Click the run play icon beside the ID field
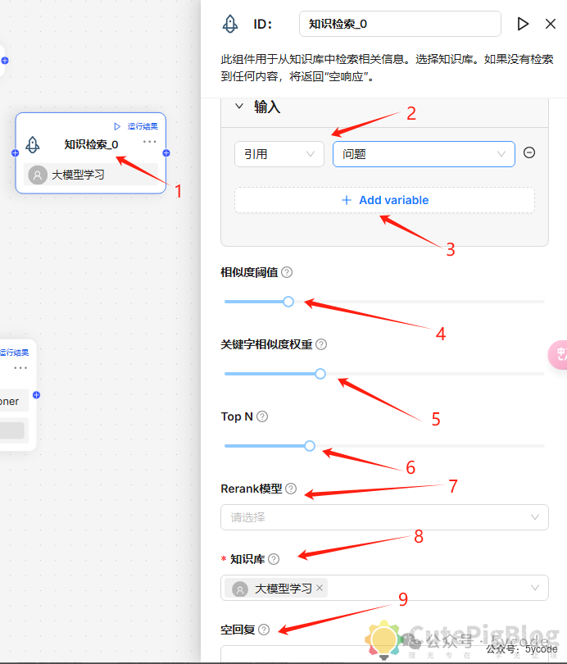Image resolution: width=567 pixels, height=664 pixels. click(523, 24)
